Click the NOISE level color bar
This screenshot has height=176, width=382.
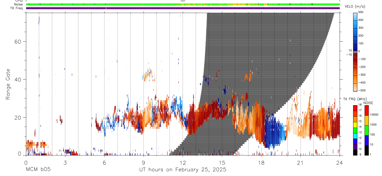[x=367, y=130]
